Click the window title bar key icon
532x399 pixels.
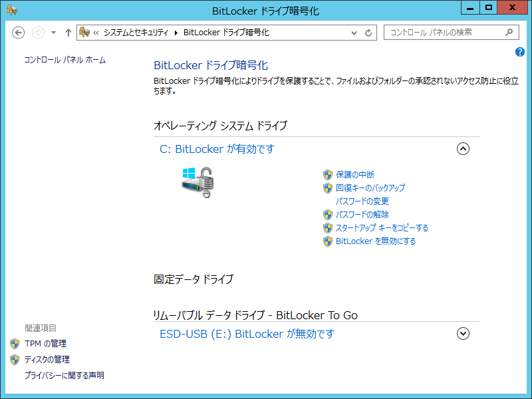[12, 10]
